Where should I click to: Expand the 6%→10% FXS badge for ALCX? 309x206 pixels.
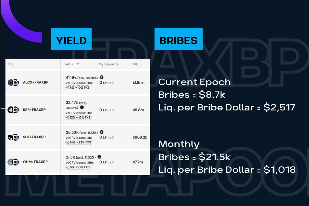(x=78, y=88)
